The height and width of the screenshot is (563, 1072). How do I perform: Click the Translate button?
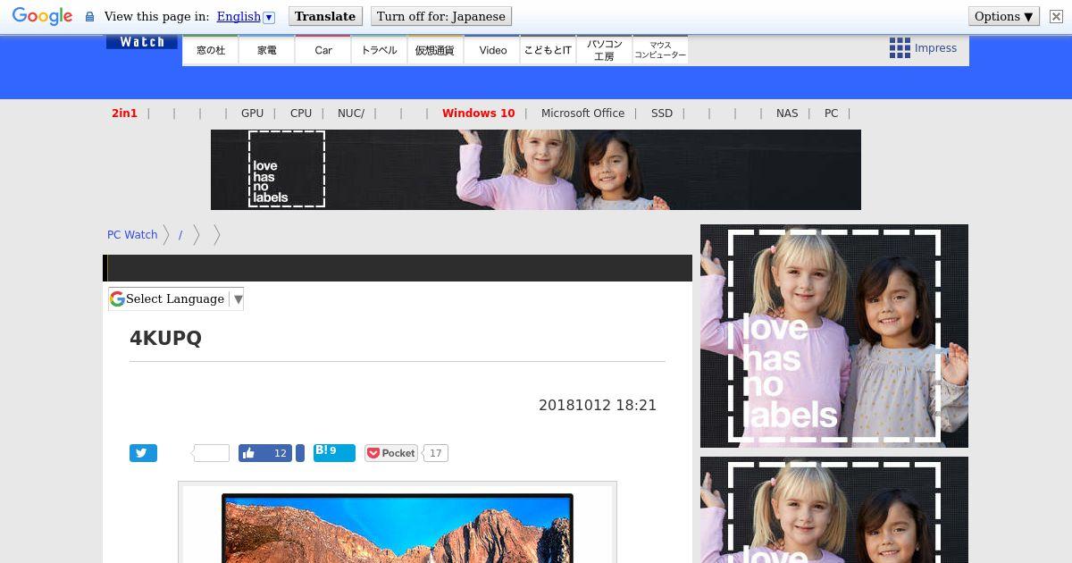point(325,16)
